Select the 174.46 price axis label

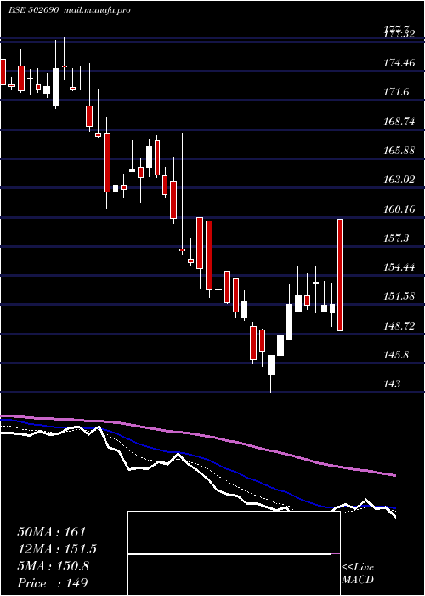click(x=399, y=63)
